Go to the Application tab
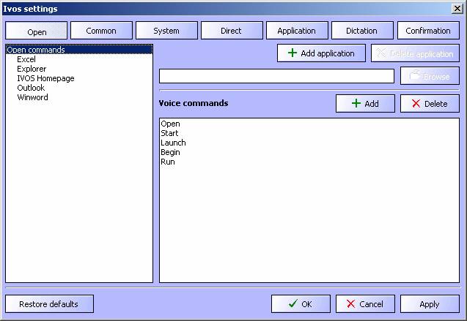The height and width of the screenshot is (321, 467). pyautogui.click(x=297, y=30)
